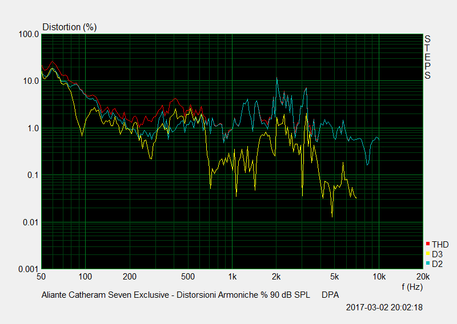Viewport: 457px width, 324px height.
Task: Click the DPA text in caption
Action: point(330,295)
